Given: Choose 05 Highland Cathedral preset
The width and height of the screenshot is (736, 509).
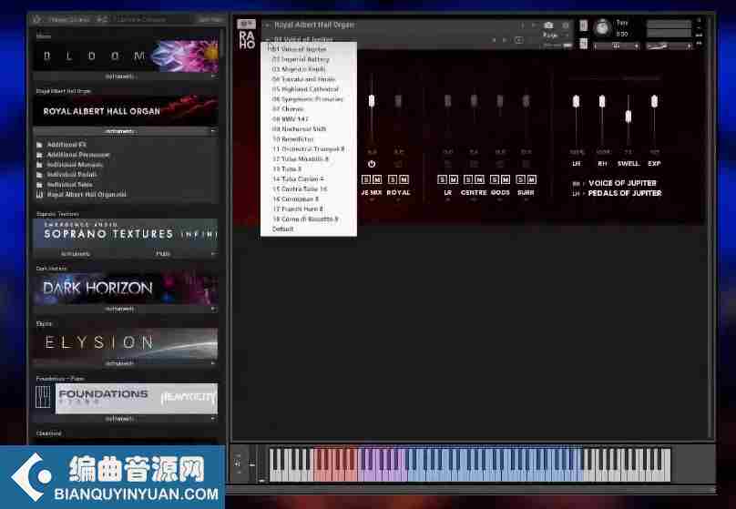Looking at the screenshot, I should point(309,89).
